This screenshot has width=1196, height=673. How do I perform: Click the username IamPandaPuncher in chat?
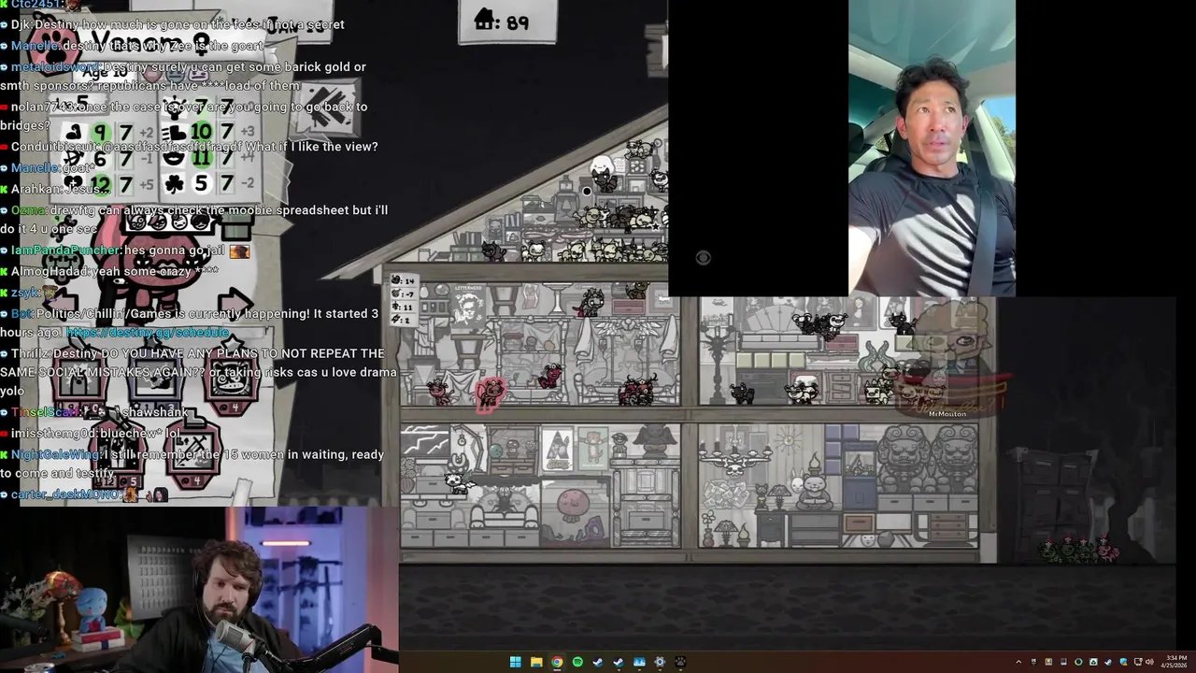65,251
